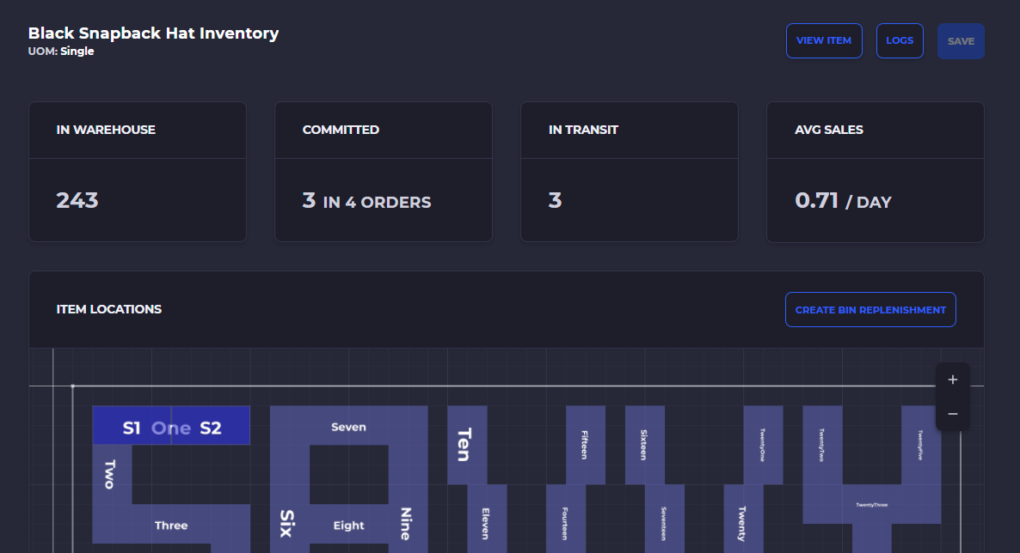Select zone Eight in the map
This screenshot has width=1020, height=553.
point(348,525)
